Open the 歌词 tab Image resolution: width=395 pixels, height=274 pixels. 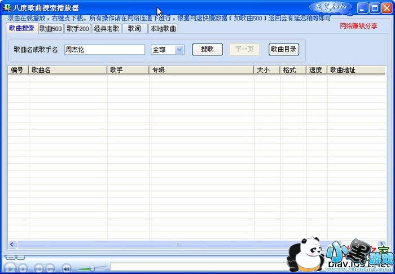tap(134, 28)
